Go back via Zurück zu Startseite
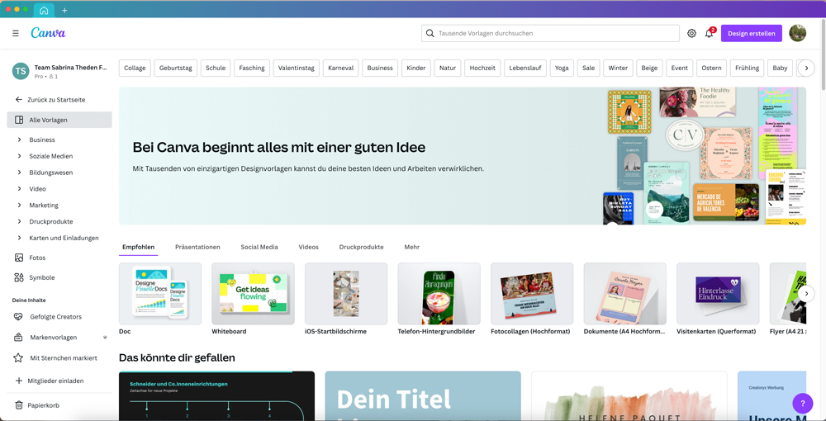The image size is (826, 421). click(55, 100)
